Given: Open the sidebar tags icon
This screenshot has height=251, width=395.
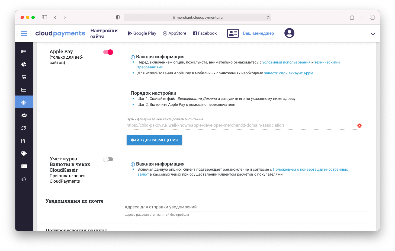Looking at the screenshot, I should point(24,154).
